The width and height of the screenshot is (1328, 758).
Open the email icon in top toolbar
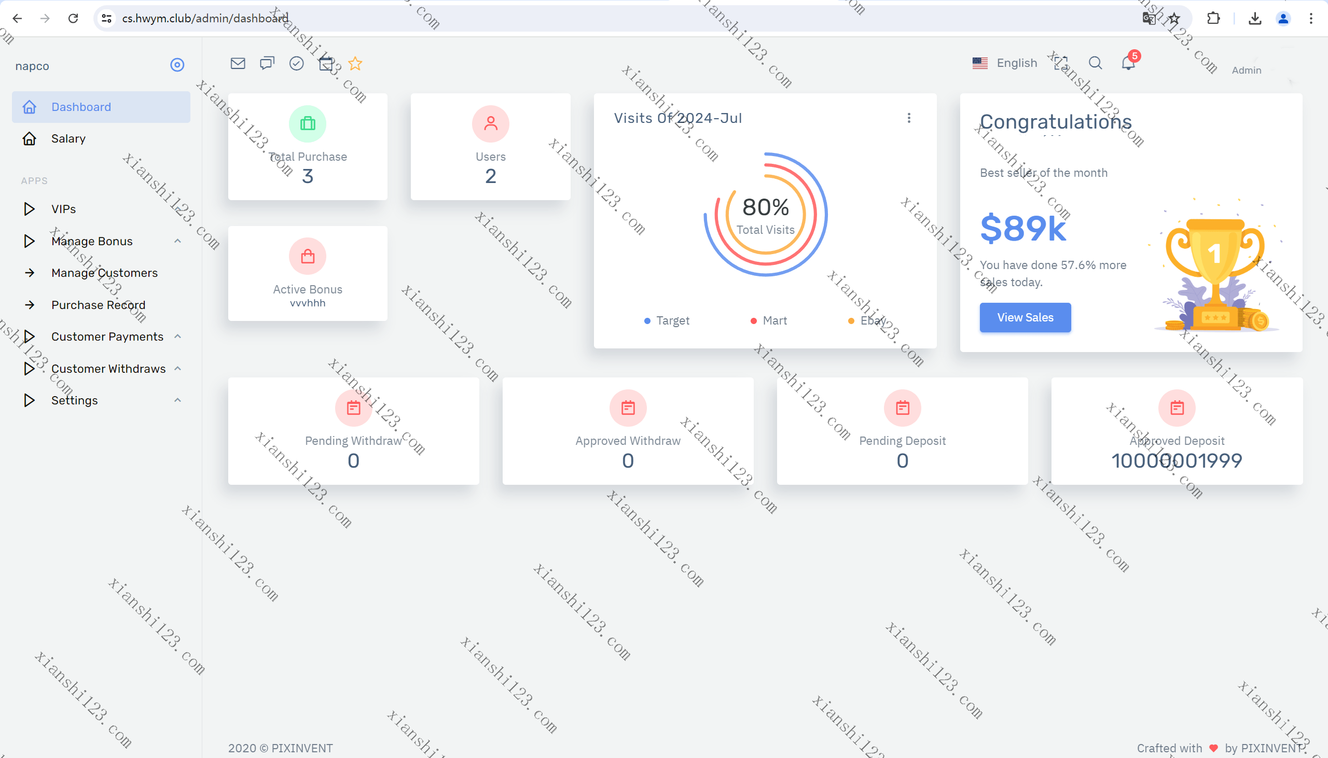tap(238, 64)
